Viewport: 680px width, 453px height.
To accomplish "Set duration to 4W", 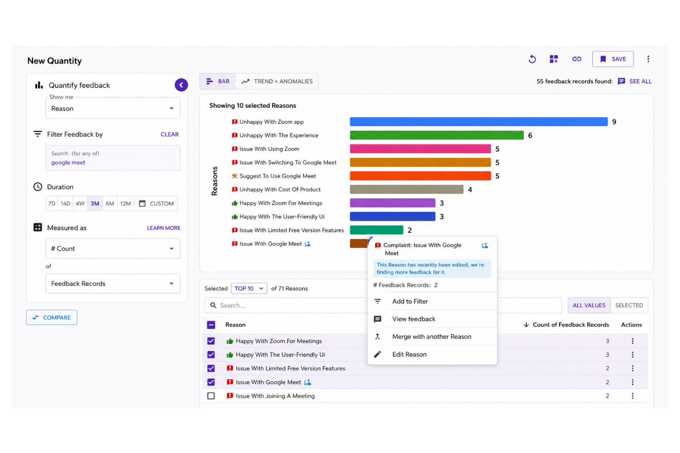I will pyautogui.click(x=80, y=203).
